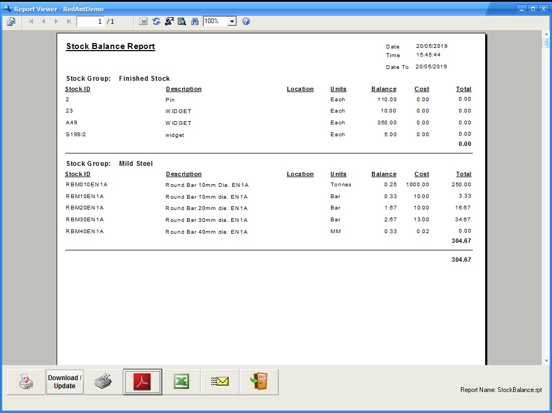Maximize the Report Viewer window
552x413 pixels.
532,9
